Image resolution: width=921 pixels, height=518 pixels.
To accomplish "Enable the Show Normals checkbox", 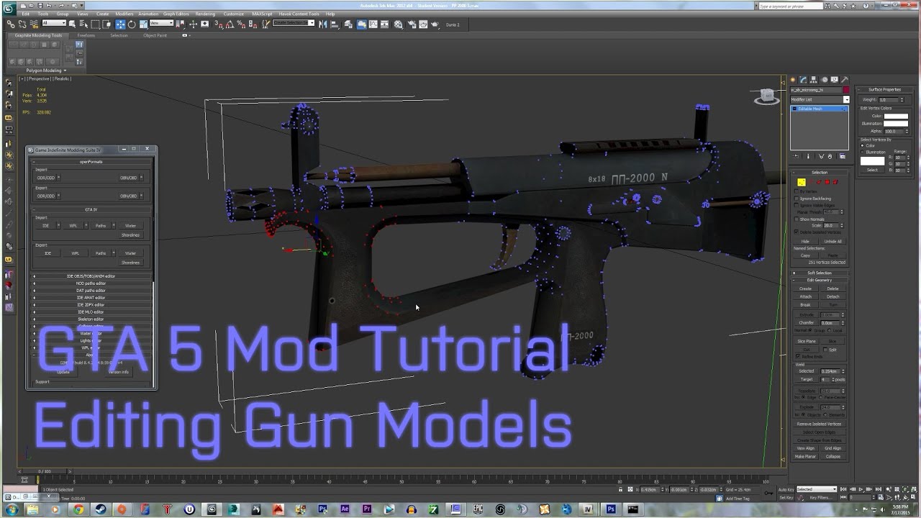I will point(797,219).
